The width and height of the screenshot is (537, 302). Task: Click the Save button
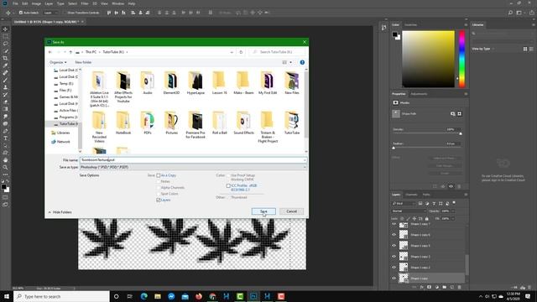[x=263, y=211]
